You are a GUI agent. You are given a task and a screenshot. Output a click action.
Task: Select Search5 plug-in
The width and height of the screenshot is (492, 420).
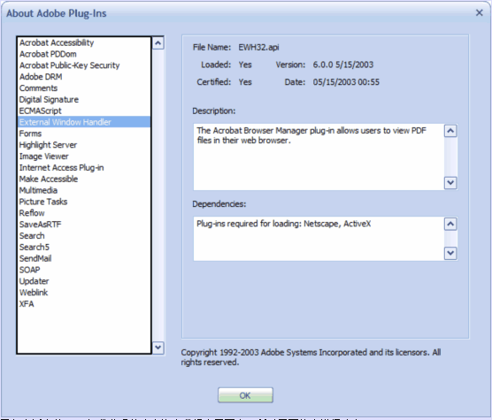[84, 247]
